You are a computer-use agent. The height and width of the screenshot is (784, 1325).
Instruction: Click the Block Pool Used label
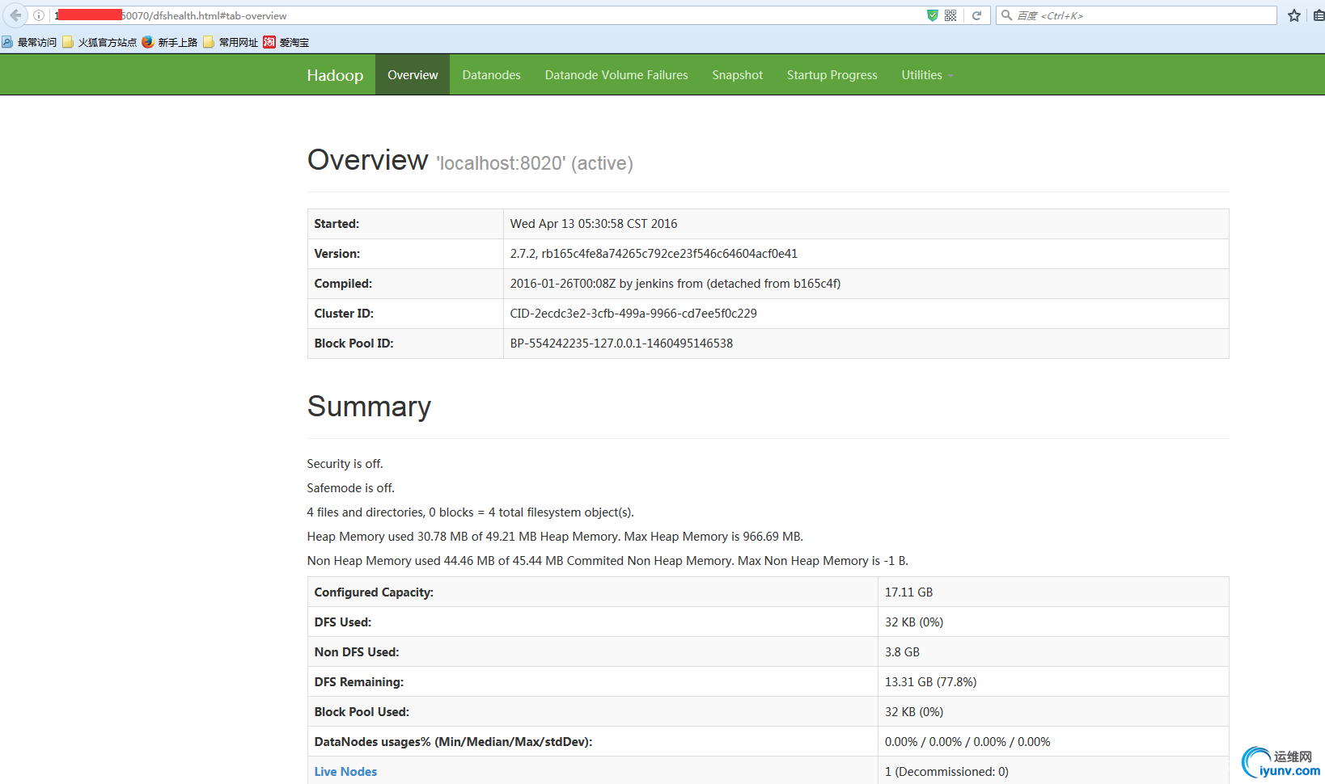pos(362,712)
